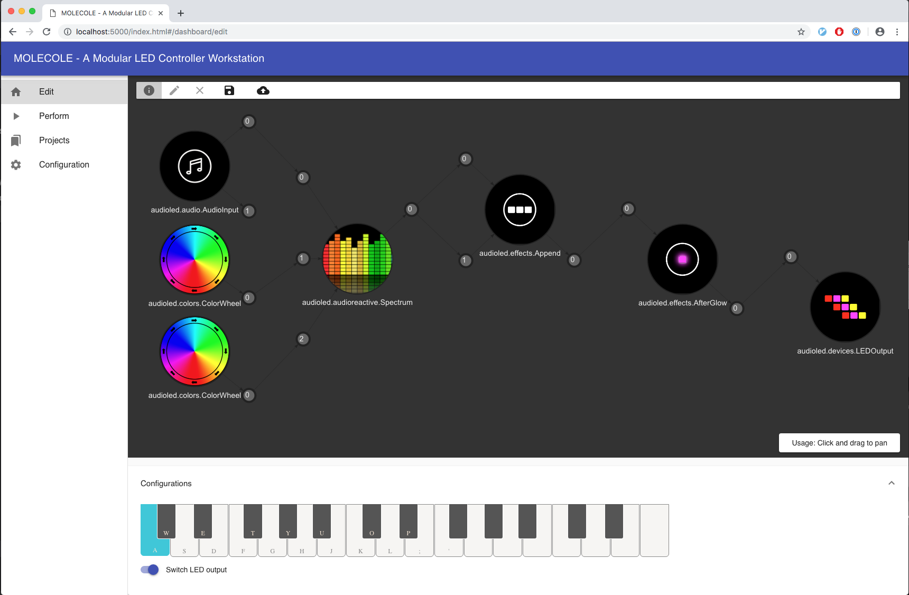The image size is (909, 595).
Task: Click the Usage: Click and drag to pan box
Action: (x=839, y=443)
